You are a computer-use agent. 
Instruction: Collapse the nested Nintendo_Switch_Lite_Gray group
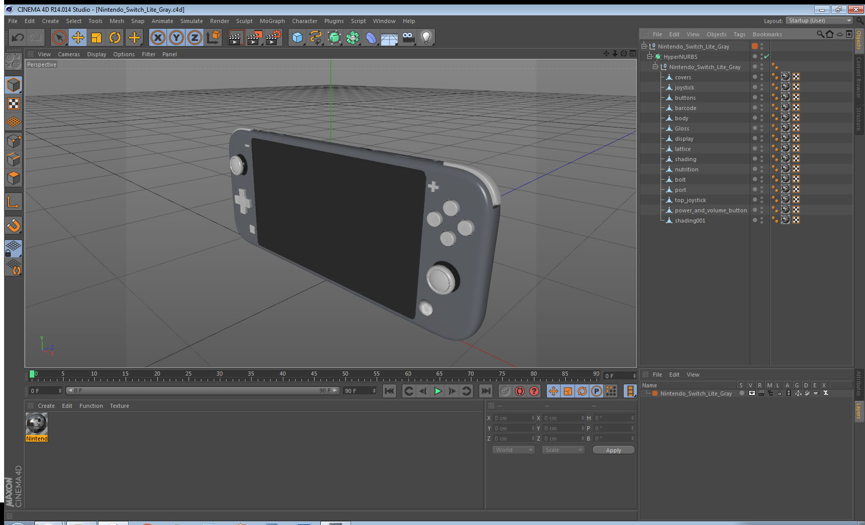click(x=655, y=67)
